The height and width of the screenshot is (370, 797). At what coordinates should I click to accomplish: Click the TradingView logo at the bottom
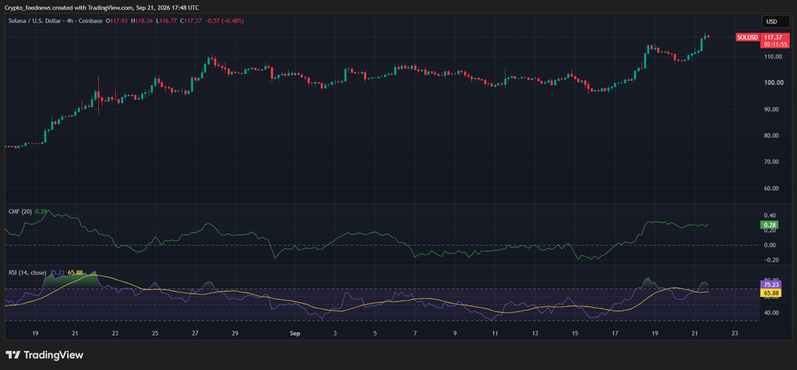(44, 355)
